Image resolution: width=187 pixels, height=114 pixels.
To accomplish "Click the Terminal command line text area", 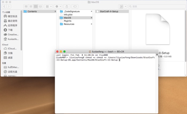I will click(x=105, y=59).
